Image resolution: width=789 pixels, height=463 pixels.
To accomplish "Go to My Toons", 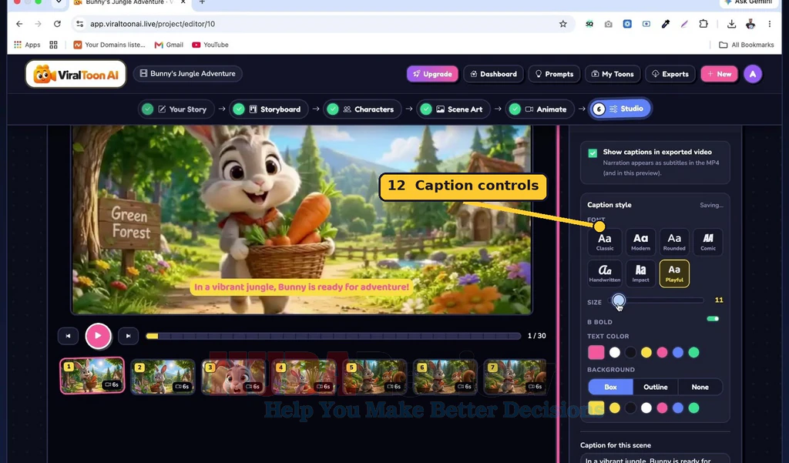I will (613, 74).
